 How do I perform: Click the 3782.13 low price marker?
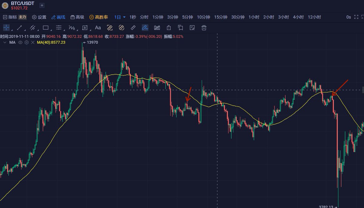(x=326, y=207)
